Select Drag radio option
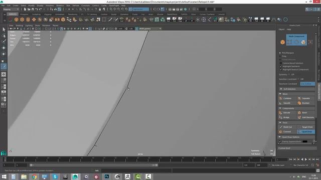 click(280, 56)
